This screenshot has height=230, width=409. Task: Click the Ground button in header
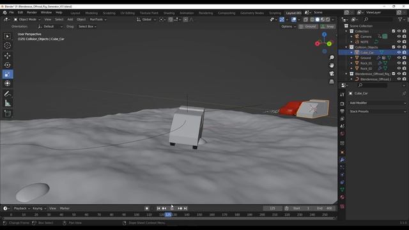click(308, 26)
